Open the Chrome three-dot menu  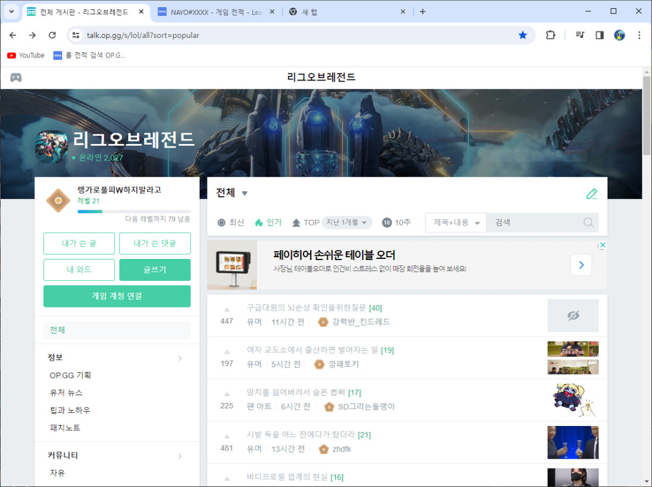coord(639,36)
